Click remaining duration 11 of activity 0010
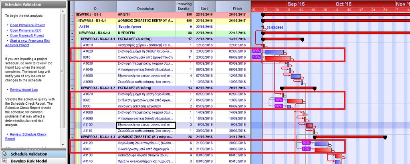This screenshot has width=410, height=164. (x=190, y=57)
